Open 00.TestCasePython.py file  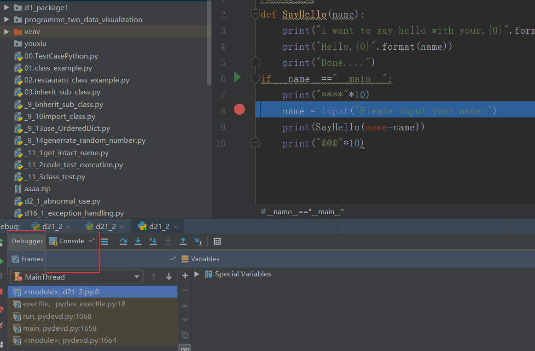pos(57,56)
